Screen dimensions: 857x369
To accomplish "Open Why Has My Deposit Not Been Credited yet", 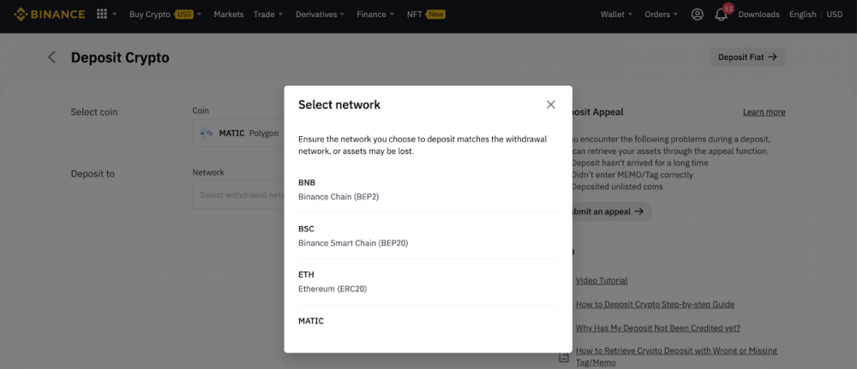I will 658,328.
